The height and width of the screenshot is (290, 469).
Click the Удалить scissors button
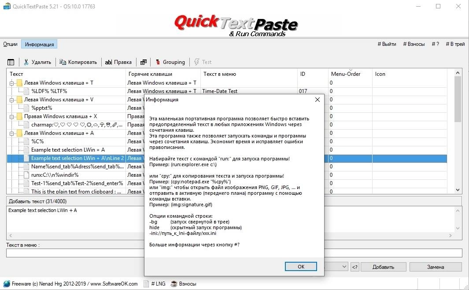click(x=38, y=62)
